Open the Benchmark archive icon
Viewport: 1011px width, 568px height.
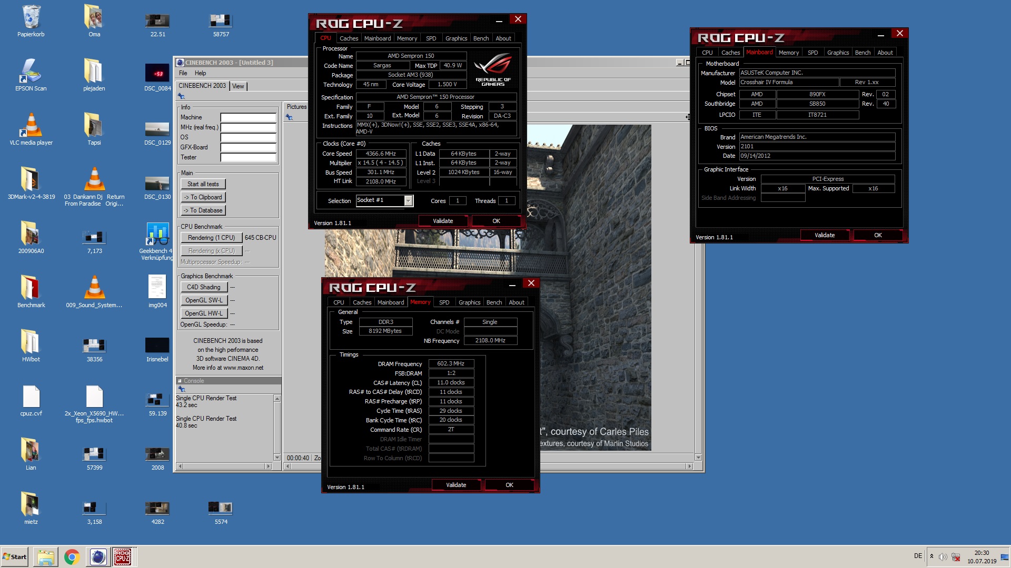pos(31,292)
